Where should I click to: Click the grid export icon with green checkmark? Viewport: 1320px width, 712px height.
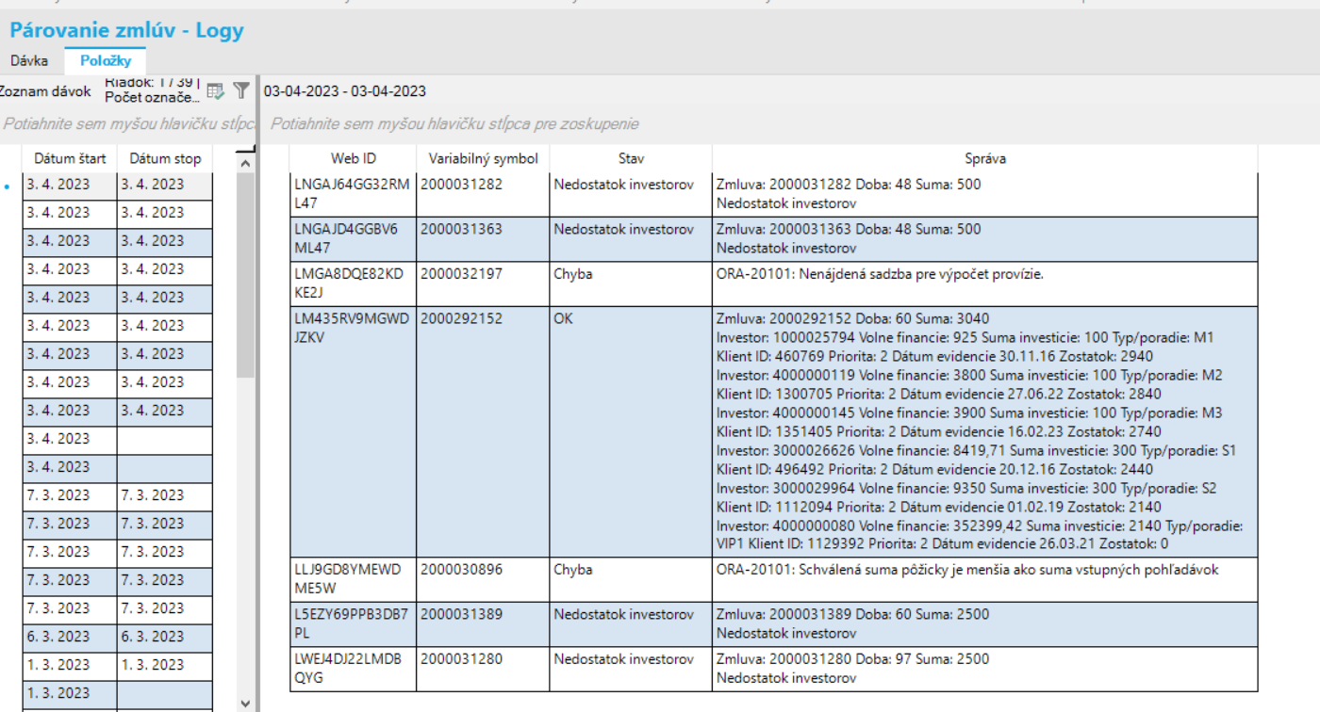pyautogui.click(x=216, y=91)
